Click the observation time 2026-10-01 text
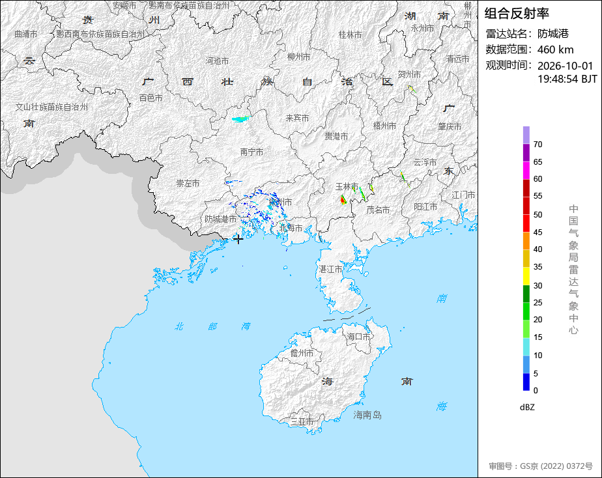 pos(565,66)
